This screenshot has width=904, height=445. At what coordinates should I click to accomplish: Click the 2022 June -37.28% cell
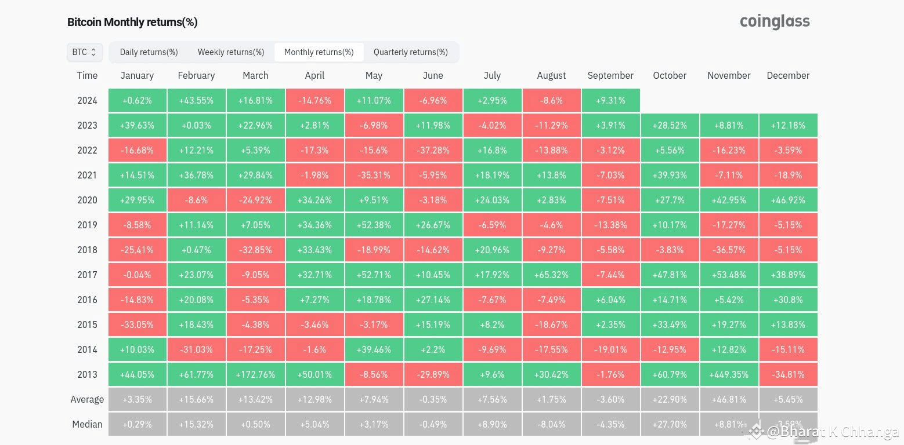pyautogui.click(x=433, y=150)
